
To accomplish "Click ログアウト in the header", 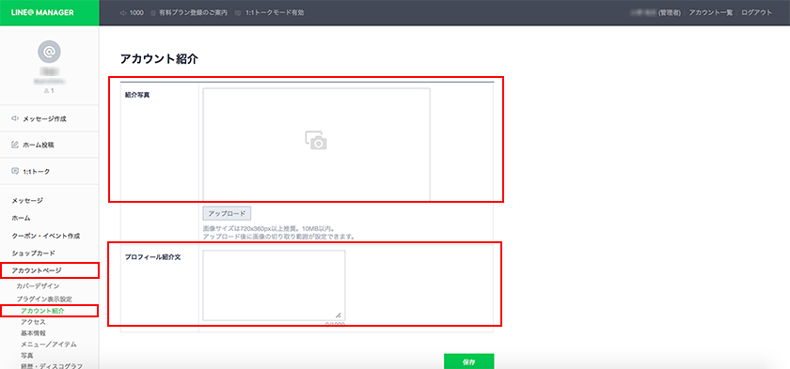I will 757,13.
